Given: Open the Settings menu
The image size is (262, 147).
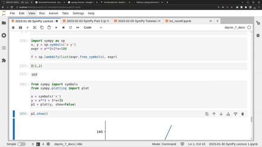Looking at the screenshot, I should 78,13.
